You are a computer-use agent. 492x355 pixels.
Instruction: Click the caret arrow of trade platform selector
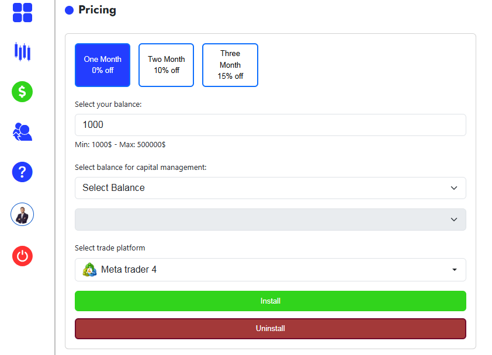coord(454,270)
